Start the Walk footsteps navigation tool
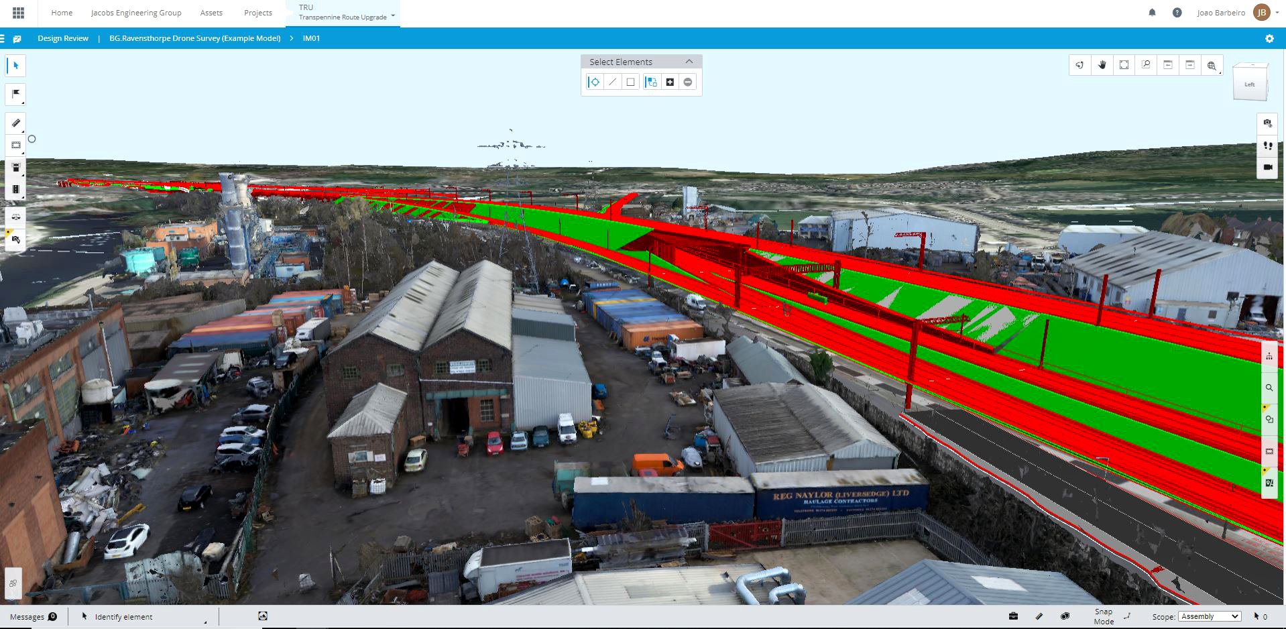This screenshot has height=629, width=1286. coord(1268,145)
